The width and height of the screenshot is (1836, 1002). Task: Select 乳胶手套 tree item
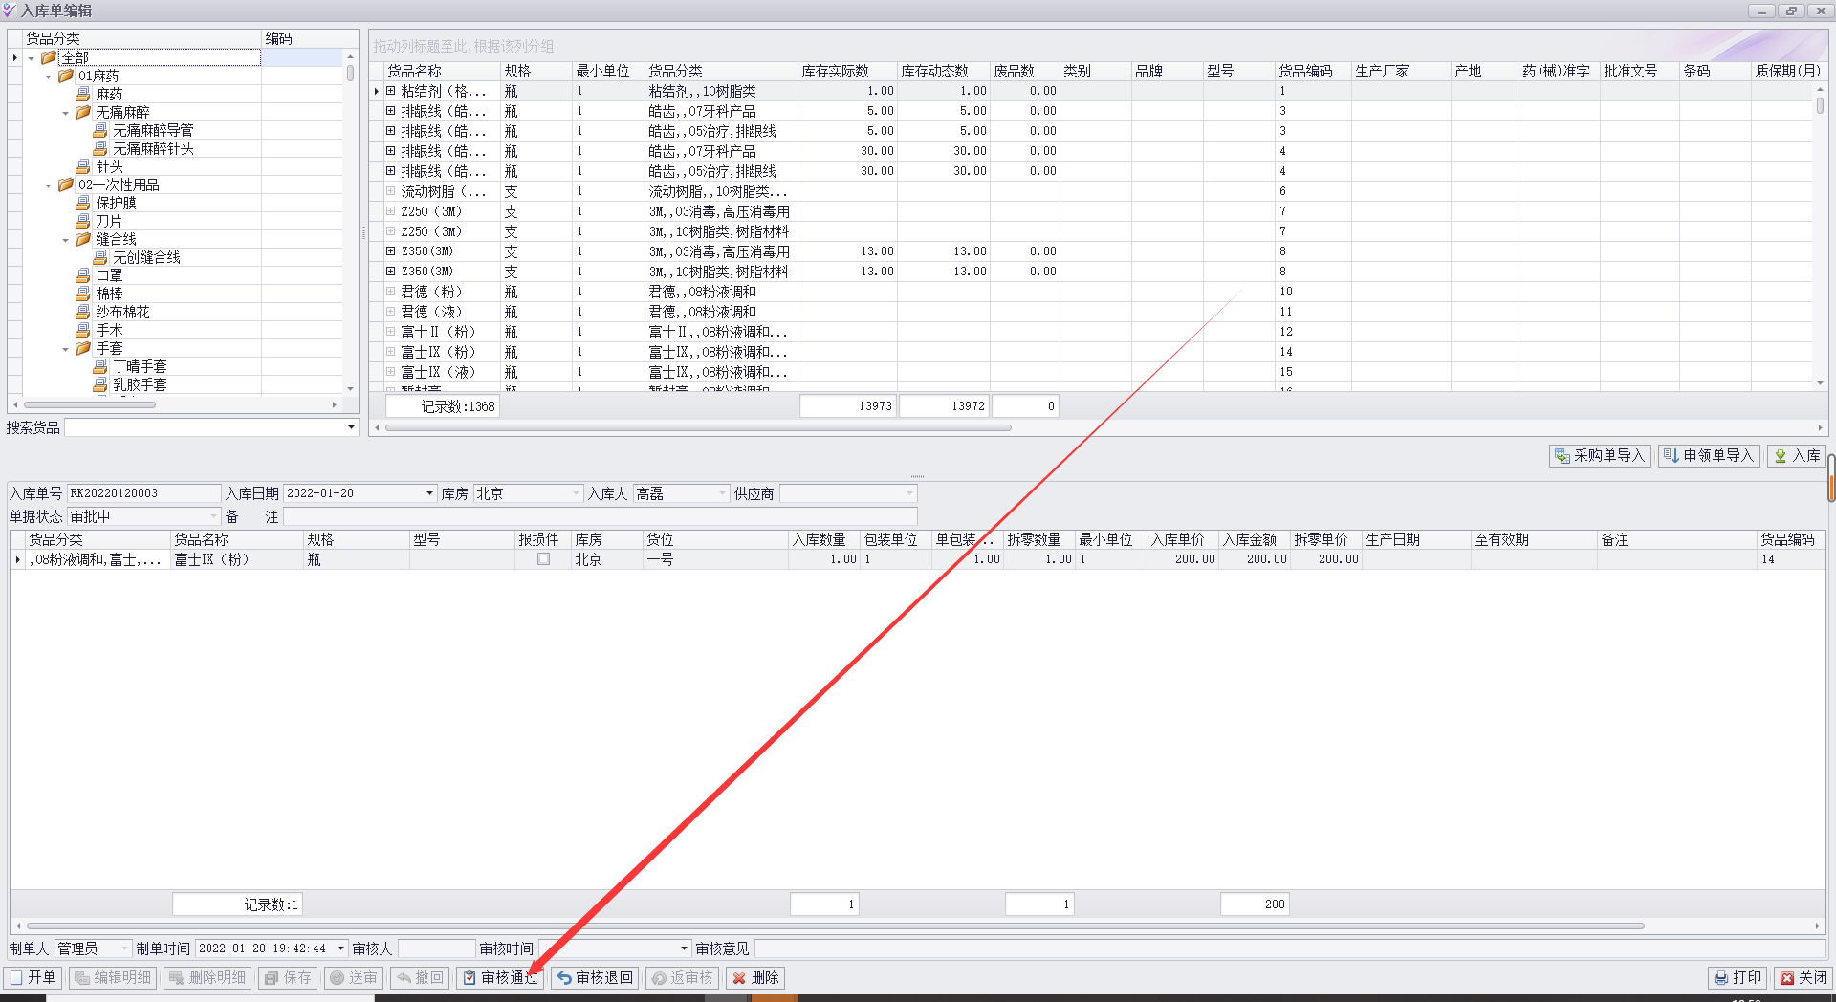140,384
